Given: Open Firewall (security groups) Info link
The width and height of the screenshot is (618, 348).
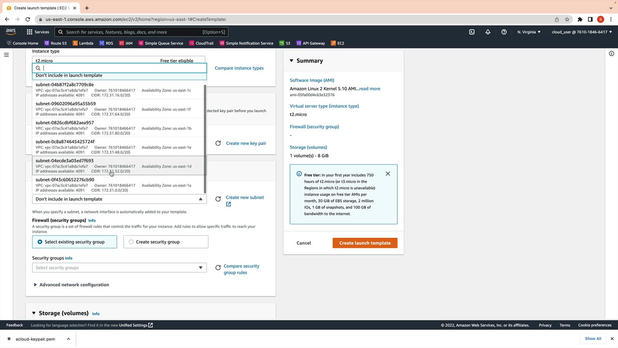Looking at the screenshot, I should pyautogui.click(x=92, y=220).
